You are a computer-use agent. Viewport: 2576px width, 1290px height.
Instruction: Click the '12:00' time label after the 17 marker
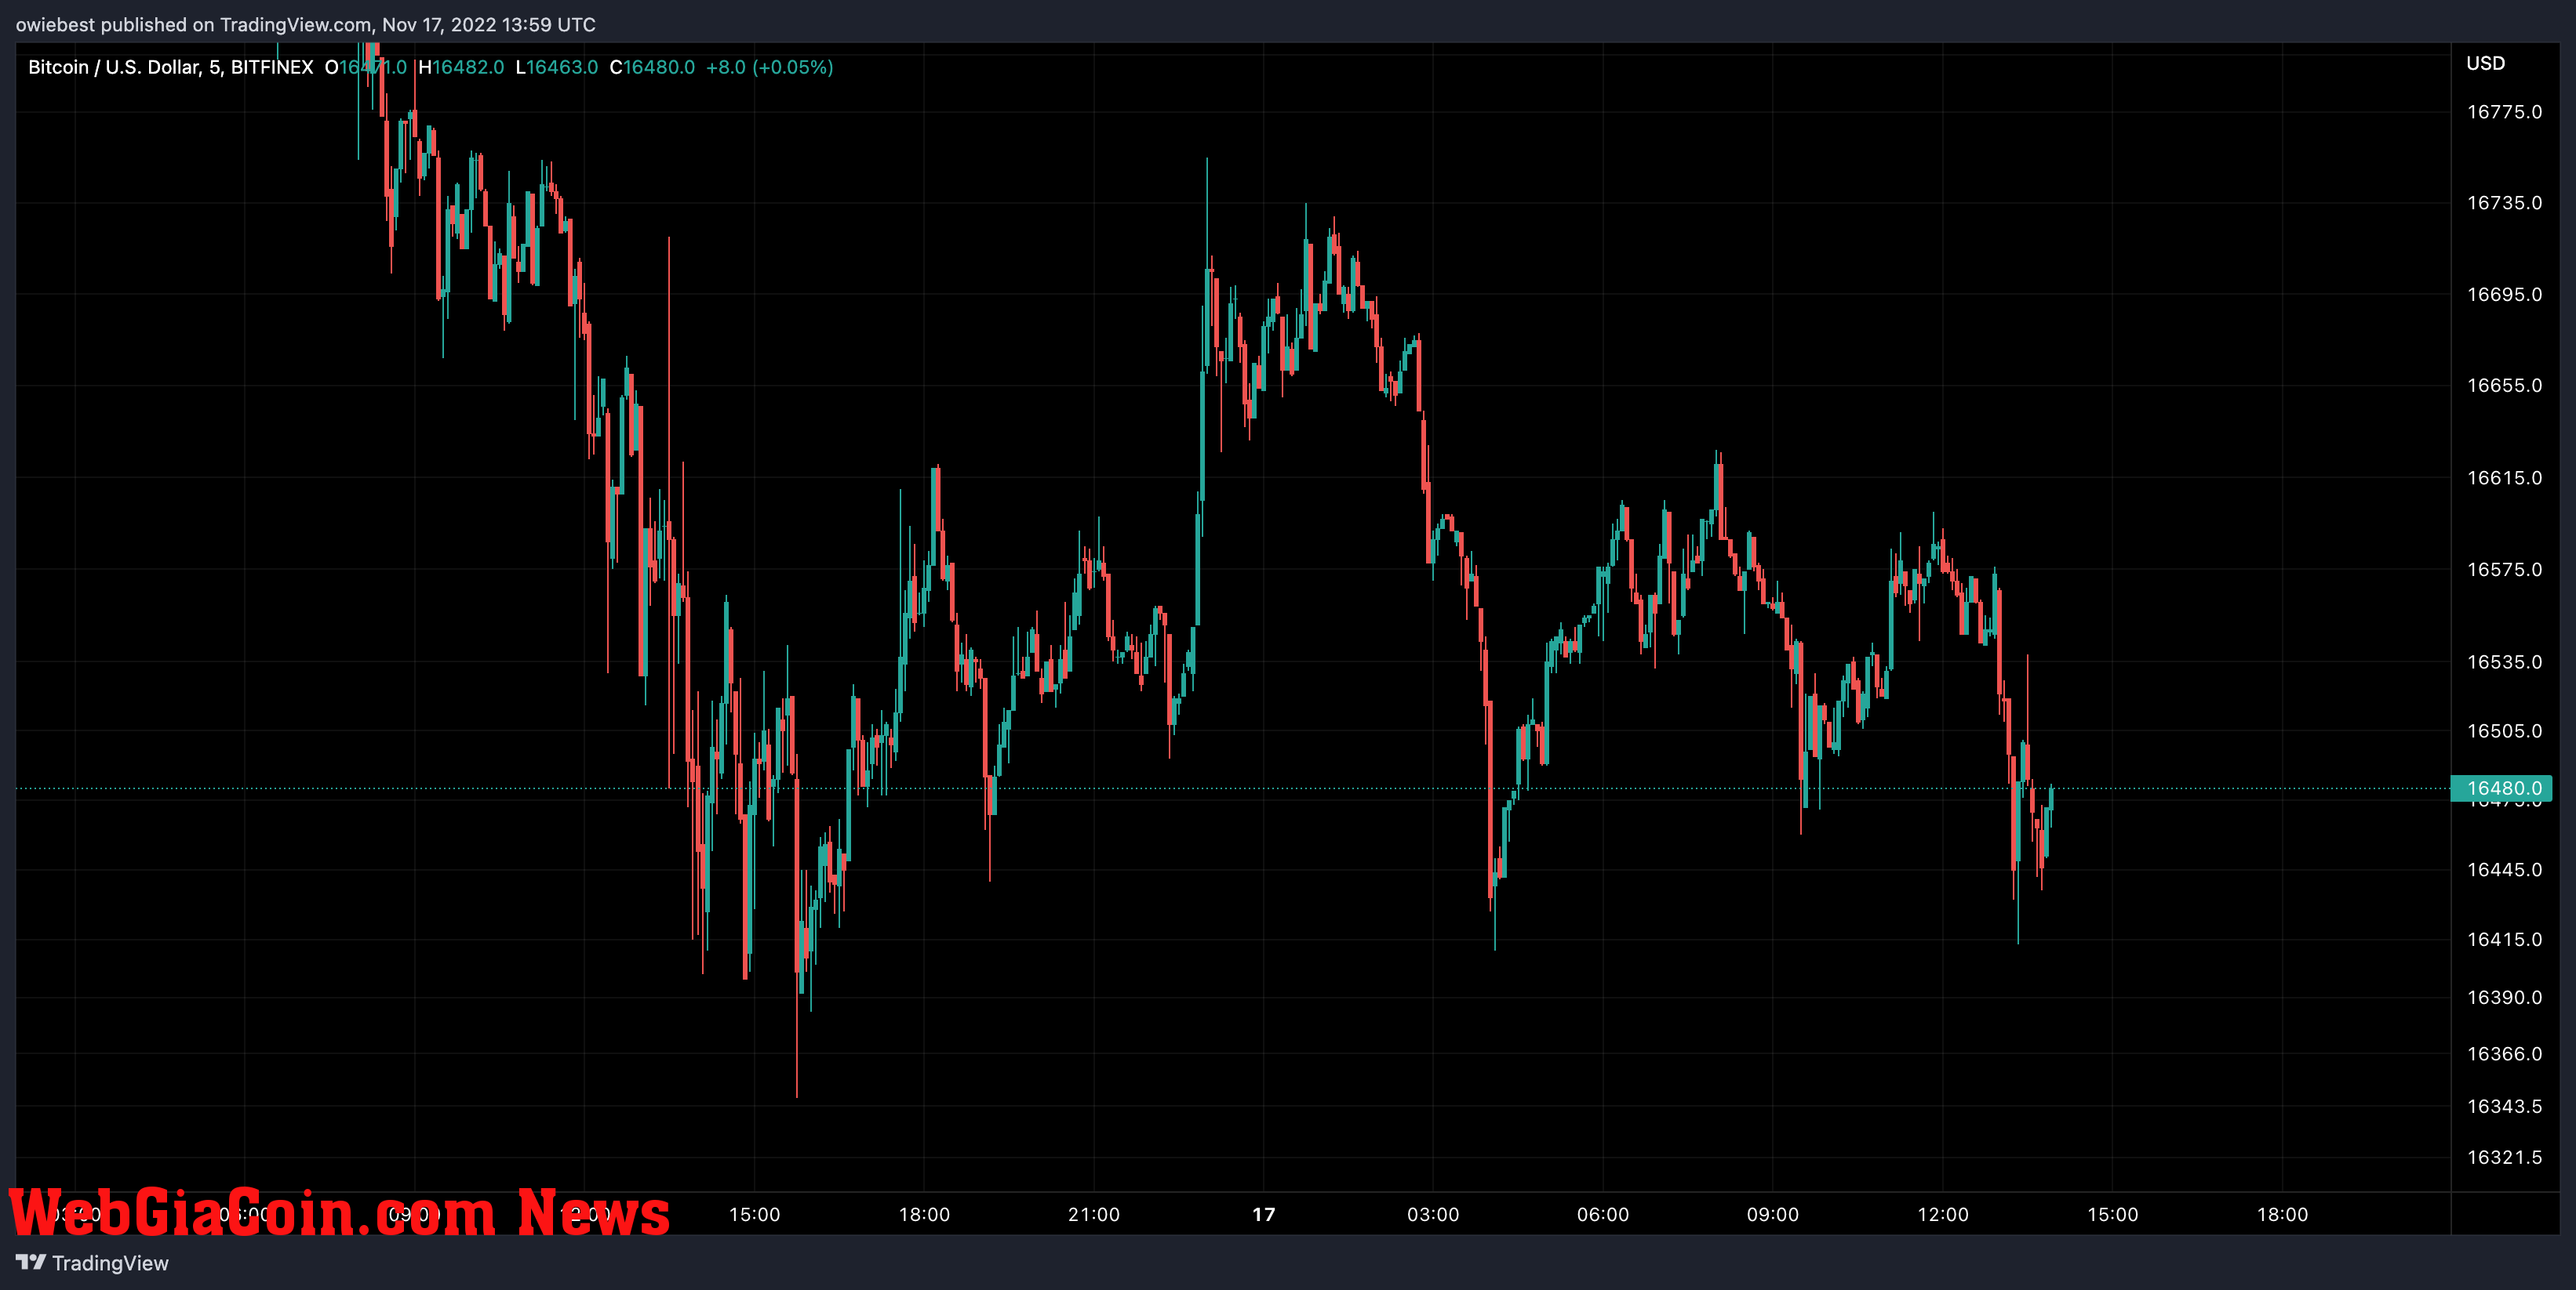(1942, 1214)
